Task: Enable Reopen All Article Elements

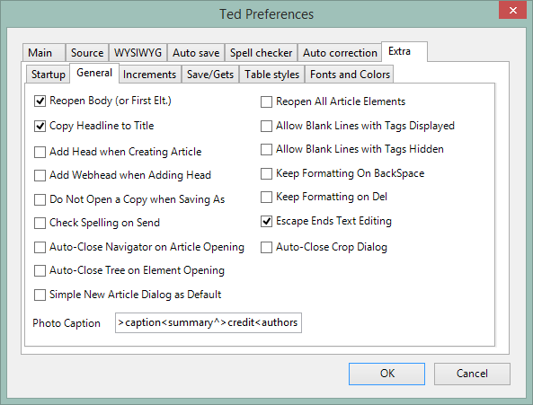Action: tap(266, 101)
